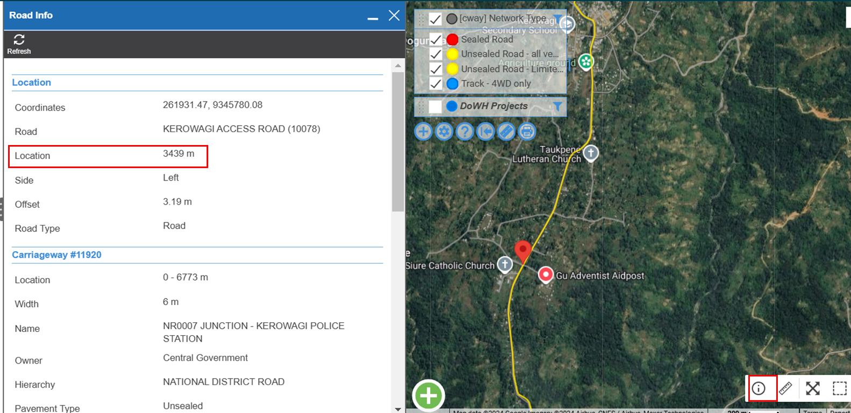Select the ruler measure tool
Image resolution: width=851 pixels, height=413 pixels.
(785, 388)
